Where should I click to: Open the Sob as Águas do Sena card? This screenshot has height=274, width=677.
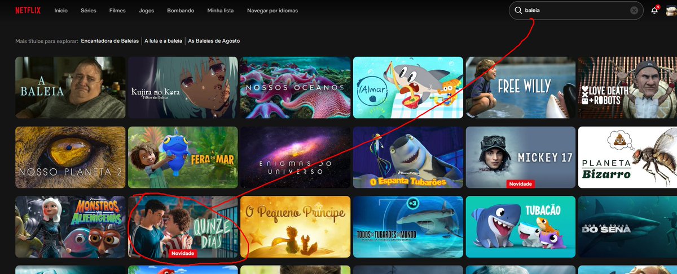point(627,227)
